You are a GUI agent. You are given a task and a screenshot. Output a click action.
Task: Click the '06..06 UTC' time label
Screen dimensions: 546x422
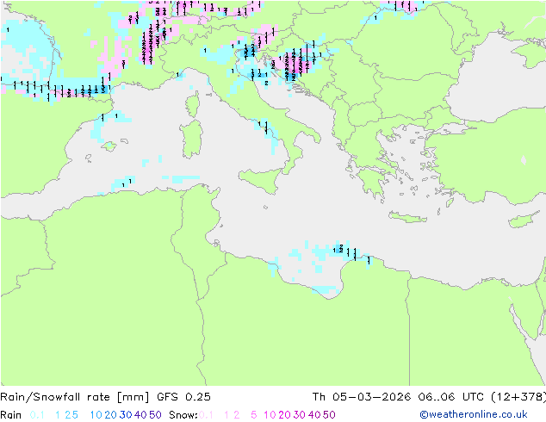pyautogui.click(x=450, y=397)
